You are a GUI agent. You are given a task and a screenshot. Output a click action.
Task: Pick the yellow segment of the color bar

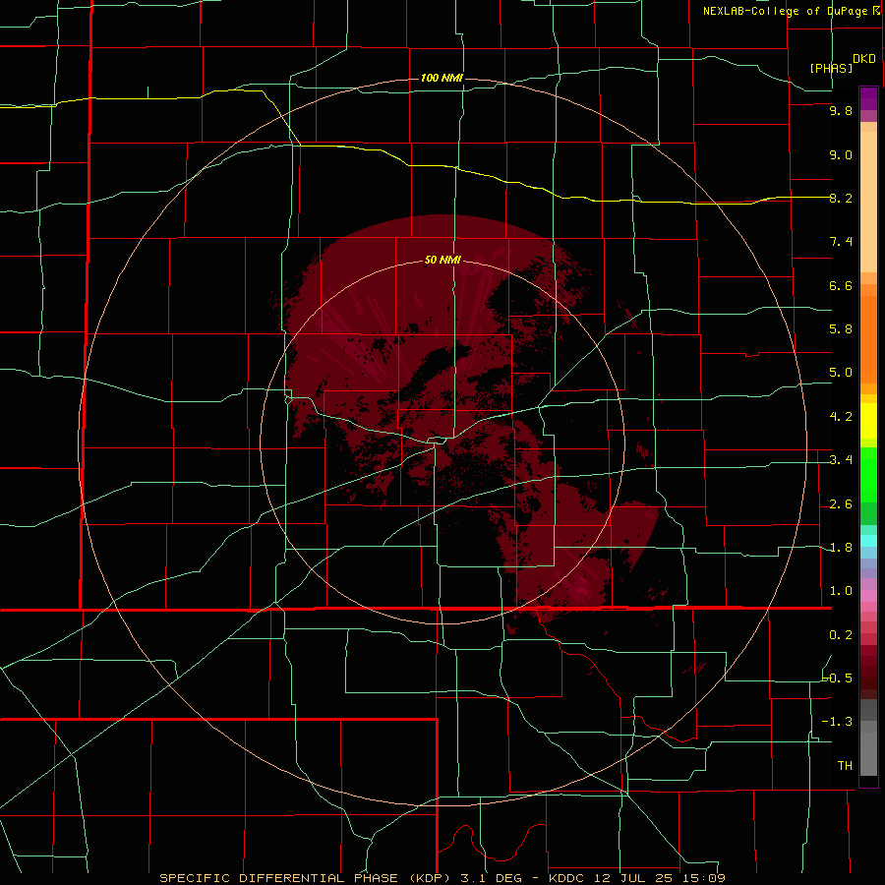[868, 421]
